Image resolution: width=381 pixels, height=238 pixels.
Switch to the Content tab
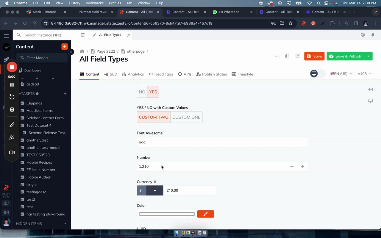(x=90, y=74)
